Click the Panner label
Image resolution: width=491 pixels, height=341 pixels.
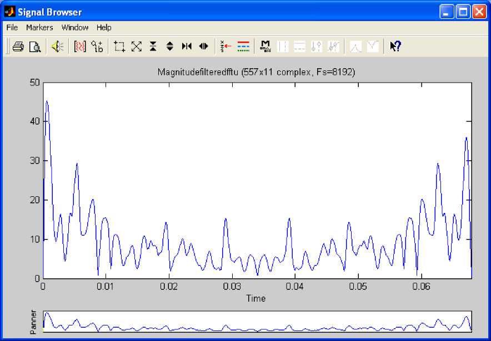[x=34, y=322]
